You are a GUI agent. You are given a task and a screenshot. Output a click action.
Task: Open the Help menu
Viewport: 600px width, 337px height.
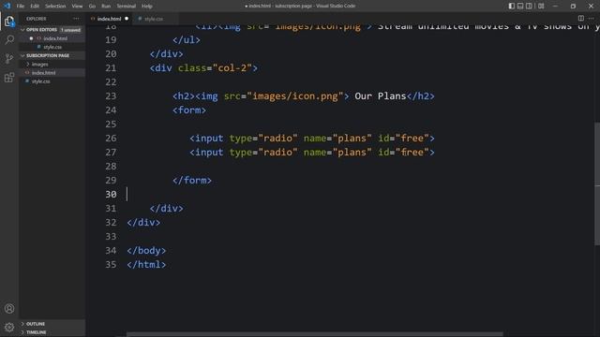[x=147, y=6]
